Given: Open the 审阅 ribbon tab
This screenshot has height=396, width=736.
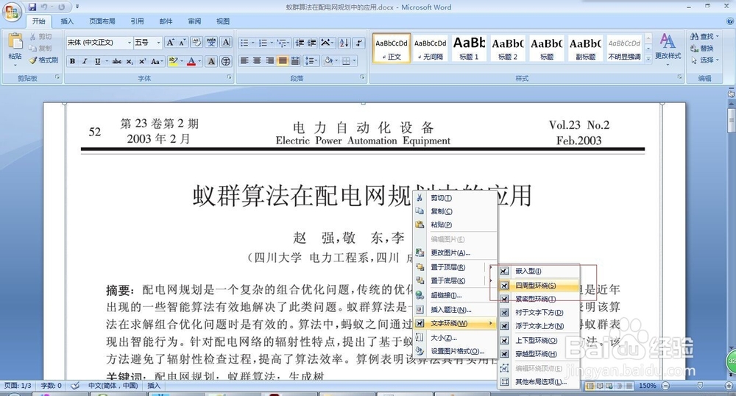Looking at the screenshot, I should (x=194, y=21).
